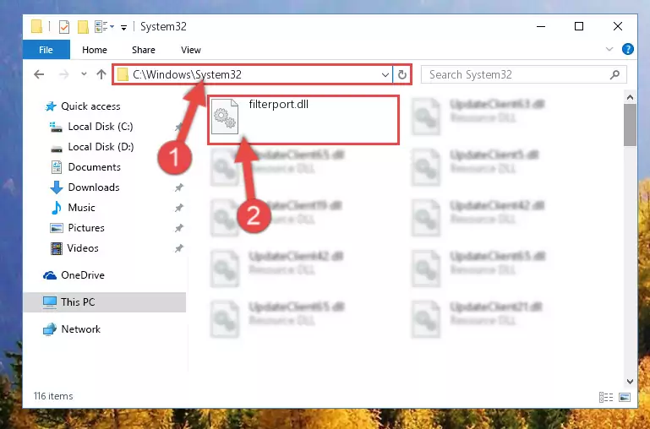Select the filterport.dll file
Image resolution: width=650 pixels, height=429 pixels.
coord(303,120)
